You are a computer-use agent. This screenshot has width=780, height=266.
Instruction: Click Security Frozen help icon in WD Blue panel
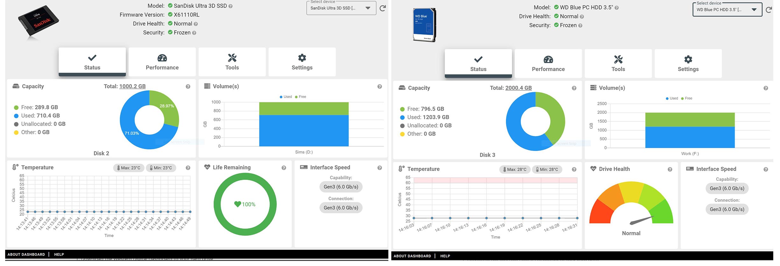pos(580,25)
